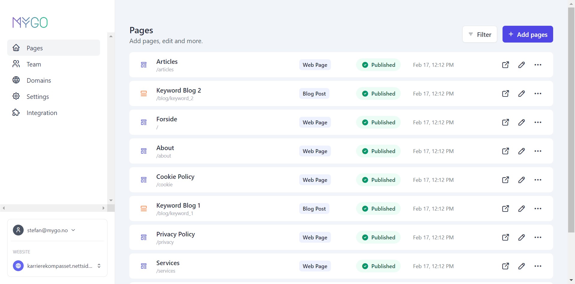
Task: Edit the Keyword Blog 2 page with the pencil icon
Action: pyautogui.click(x=521, y=93)
